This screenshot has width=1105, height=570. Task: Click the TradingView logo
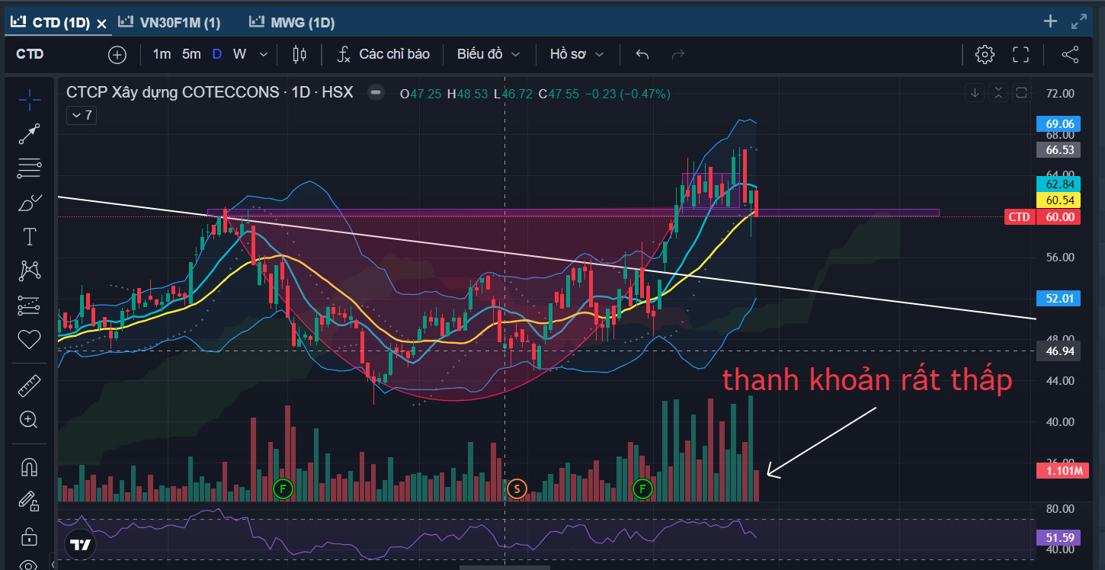(78, 545)
